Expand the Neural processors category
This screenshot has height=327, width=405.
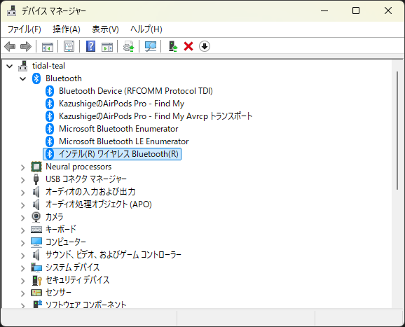23,167
